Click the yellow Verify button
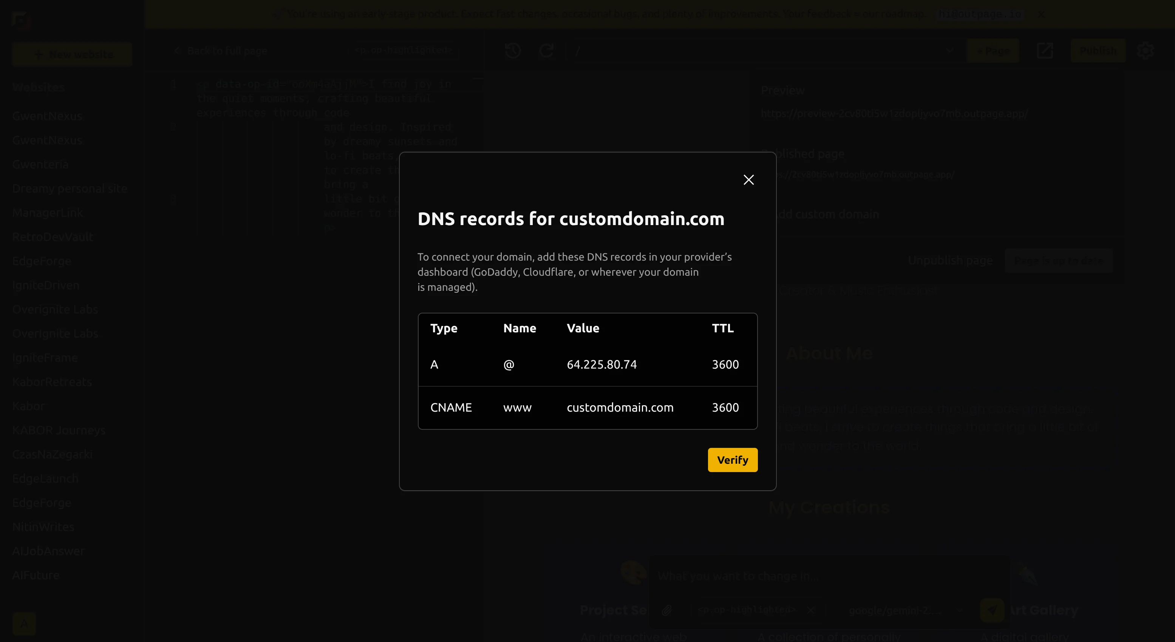 (x=732, y=460)
